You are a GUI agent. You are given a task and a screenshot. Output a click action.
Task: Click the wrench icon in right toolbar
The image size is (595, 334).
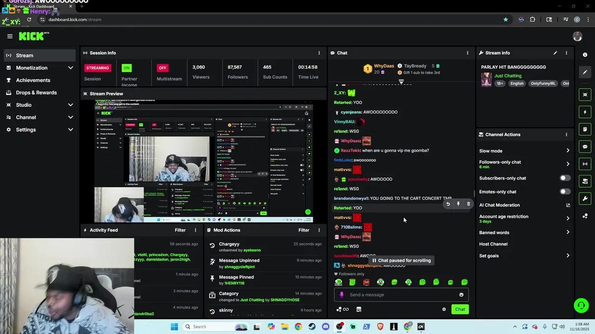click(585, 199)
